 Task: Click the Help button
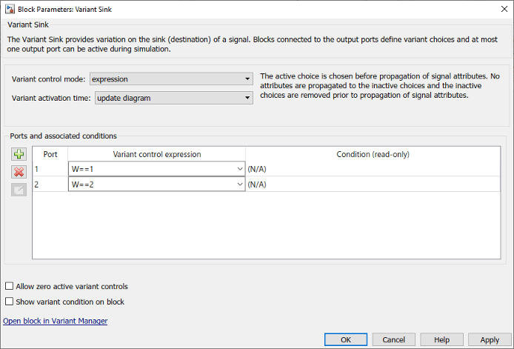click(x=442, y=339)
